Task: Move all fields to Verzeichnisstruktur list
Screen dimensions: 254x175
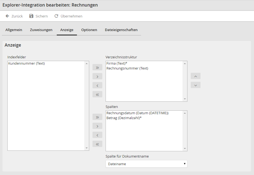Action: click(x=97, y=67)
